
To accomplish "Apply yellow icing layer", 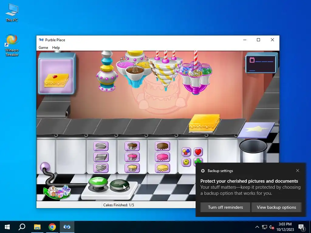I will 162,168.
